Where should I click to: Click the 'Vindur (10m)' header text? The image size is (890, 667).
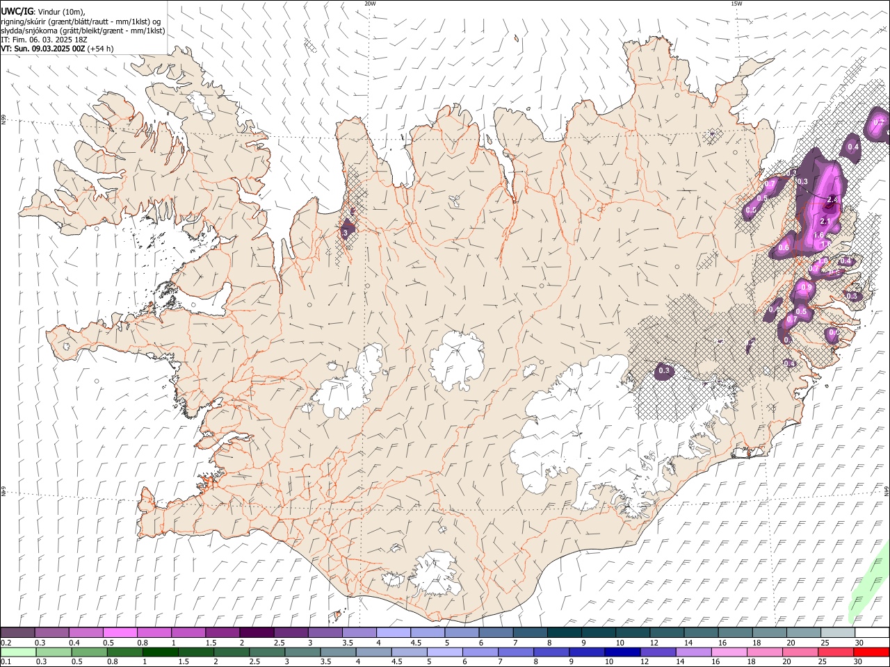tap(61, 12)
